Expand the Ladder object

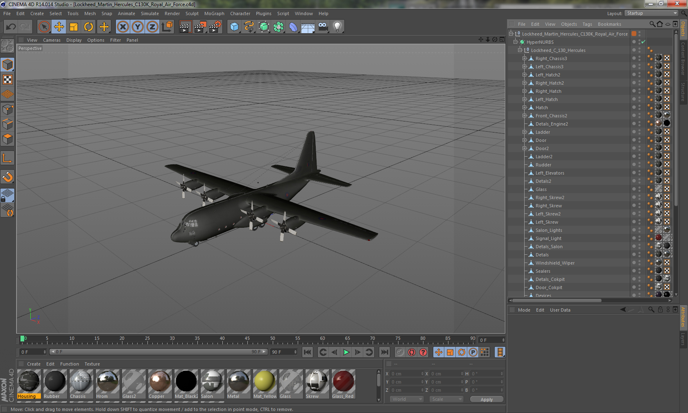[x=525, y=132]
